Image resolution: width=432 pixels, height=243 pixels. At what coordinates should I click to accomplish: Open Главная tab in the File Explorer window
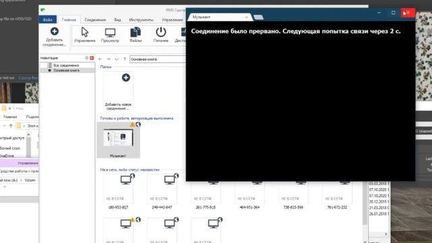(10, 117)
